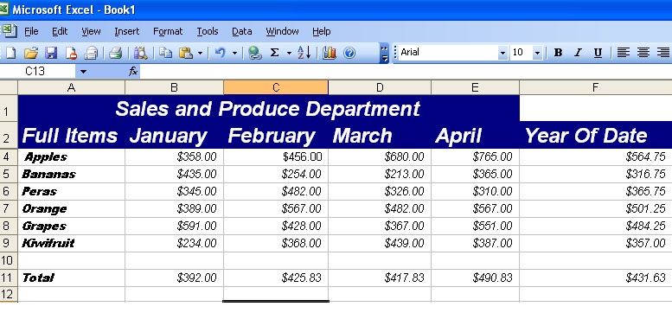This screenshot has height=332, width=672.
Task: Open the File menu
Action: [31, 31]
